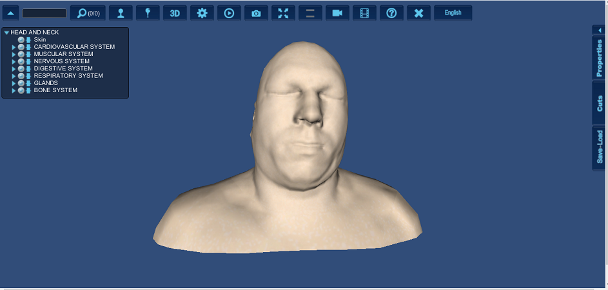
Task: Select the MUSCULAR SYSTEM label
Action: (64, 54)
